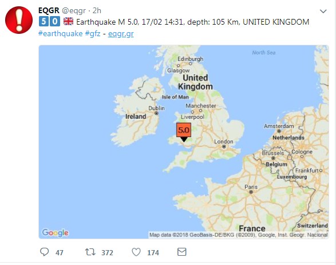The width and height of the screenshot is (336, 265).
Task: Click the Google logo on the map
Action: (56, 232)
